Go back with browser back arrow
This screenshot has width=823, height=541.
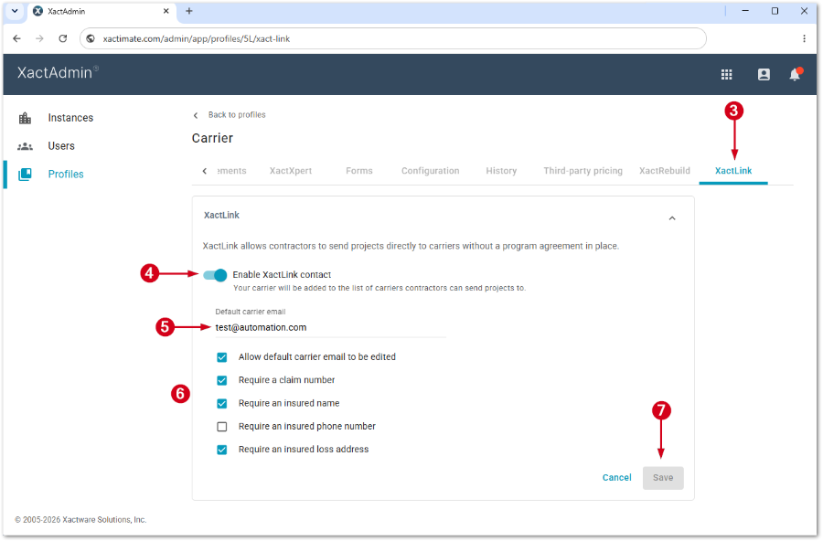click(x=16, y=38)
